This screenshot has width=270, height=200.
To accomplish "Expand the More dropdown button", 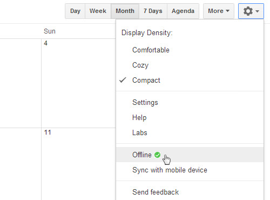I will pyautogui.click(x=219, y=11).
